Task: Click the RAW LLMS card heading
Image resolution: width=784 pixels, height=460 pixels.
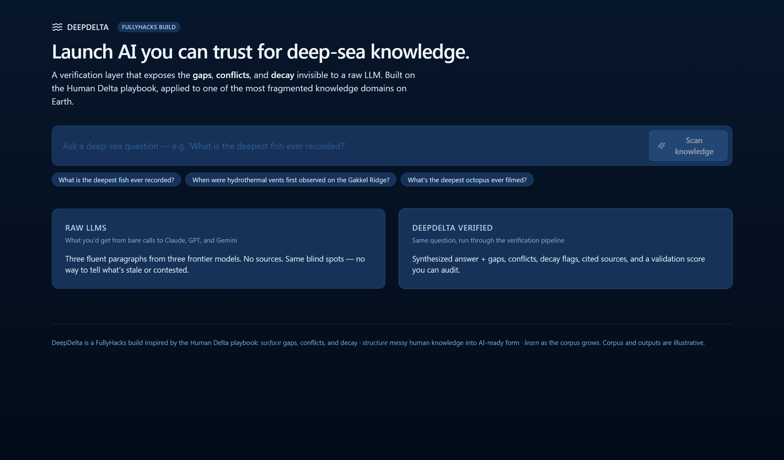Action: [x=86, y=228]
